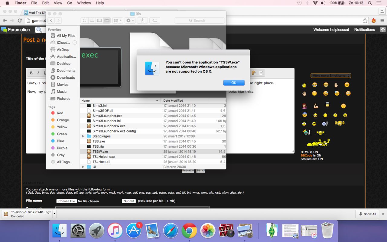Click the volume icon in menu bar

click(323, 3)
